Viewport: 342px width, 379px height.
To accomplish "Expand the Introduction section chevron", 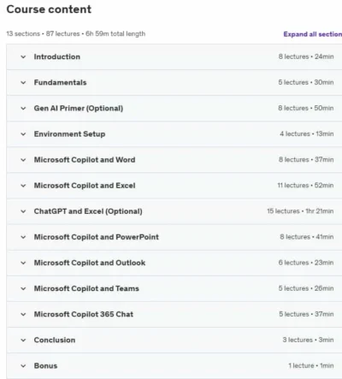I will 23,56.
